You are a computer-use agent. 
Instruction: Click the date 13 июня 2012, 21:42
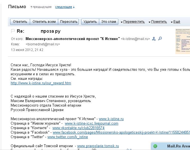[x=27, y=50]
